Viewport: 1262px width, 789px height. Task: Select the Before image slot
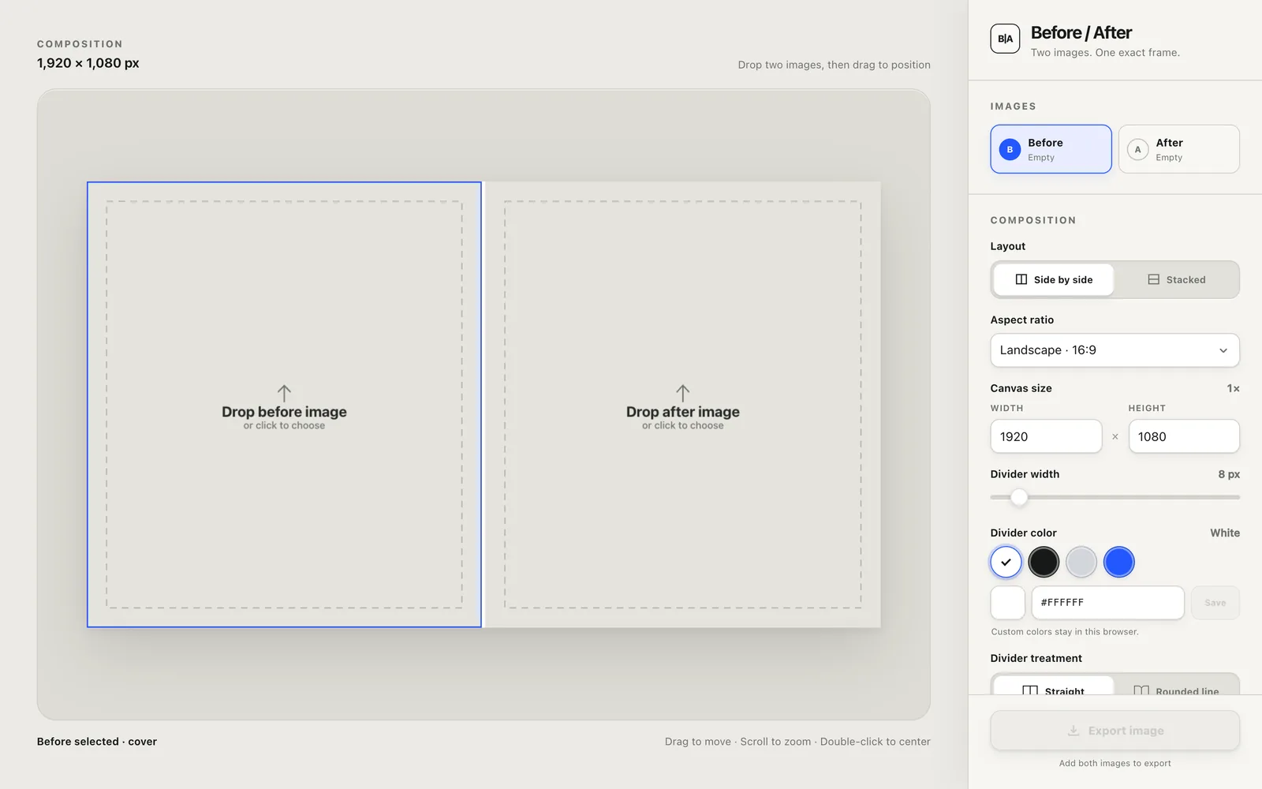point(1051,149)
